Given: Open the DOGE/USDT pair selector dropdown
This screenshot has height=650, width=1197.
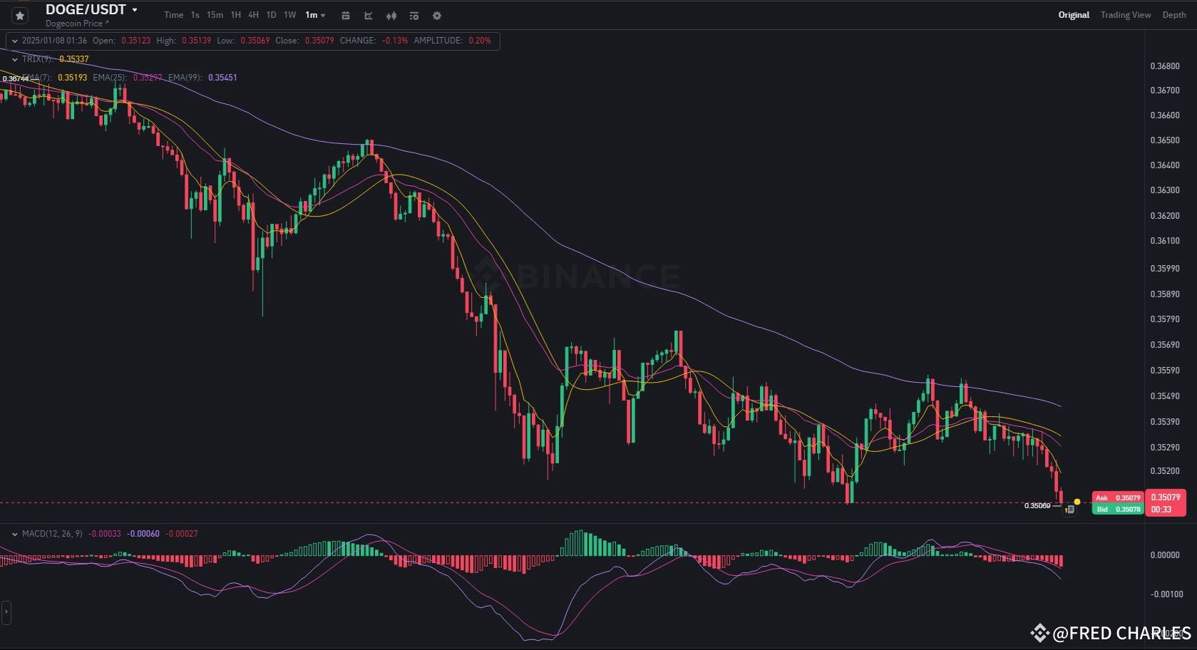Looking at the screenshot, I should (135, 9).
